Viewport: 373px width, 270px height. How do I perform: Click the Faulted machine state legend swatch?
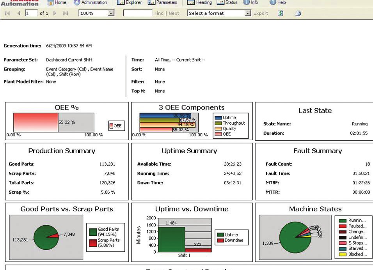(343, 226)
